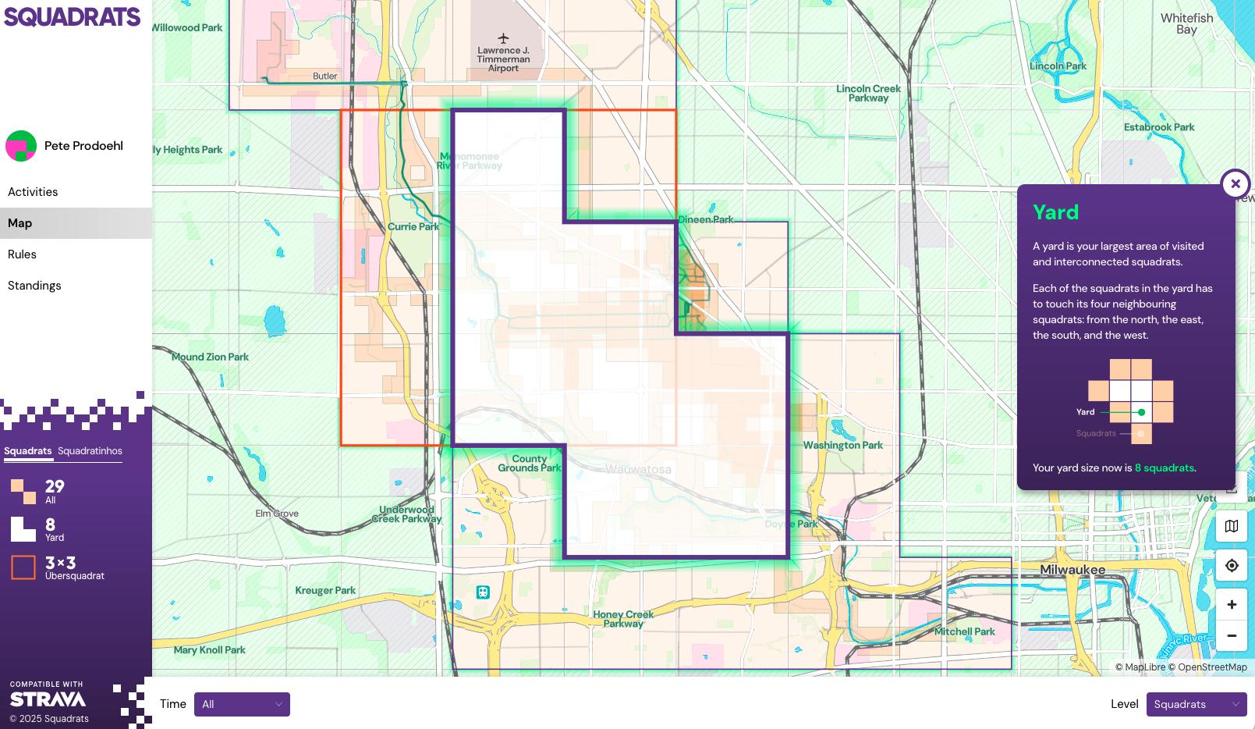This screenshot has height=729, width=1255.
Task: Click the Übersquadrat orange square icon
Action: click(x=23, y=567)
